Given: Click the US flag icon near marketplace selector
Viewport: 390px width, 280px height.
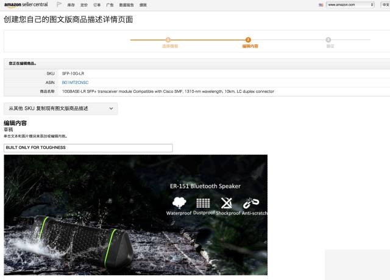Looking at the screenshot, I should pyautogui.click(x=321, y=5).
